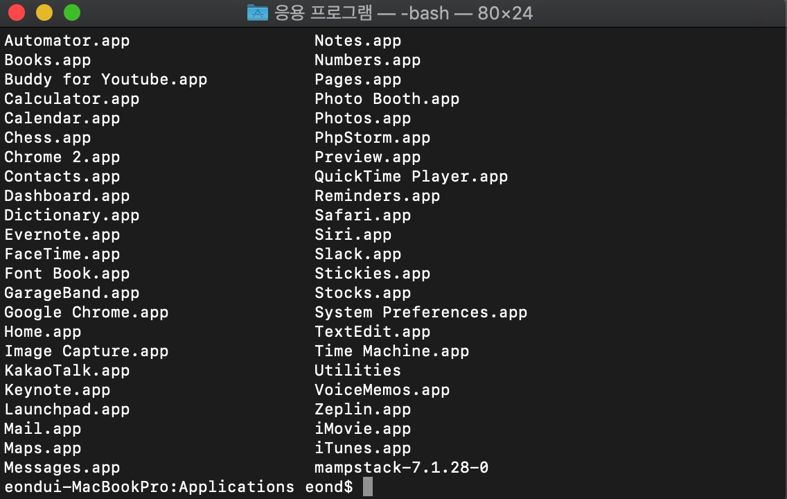Select the Zeplin.app text
The height and width of the screenshot is (499, 787).
pyautogui.click(x=362, y=409)
